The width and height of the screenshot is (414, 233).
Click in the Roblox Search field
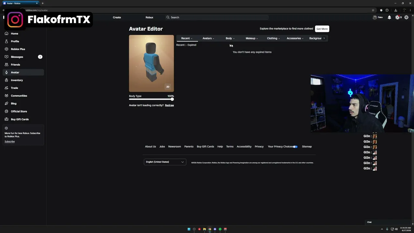217,17
